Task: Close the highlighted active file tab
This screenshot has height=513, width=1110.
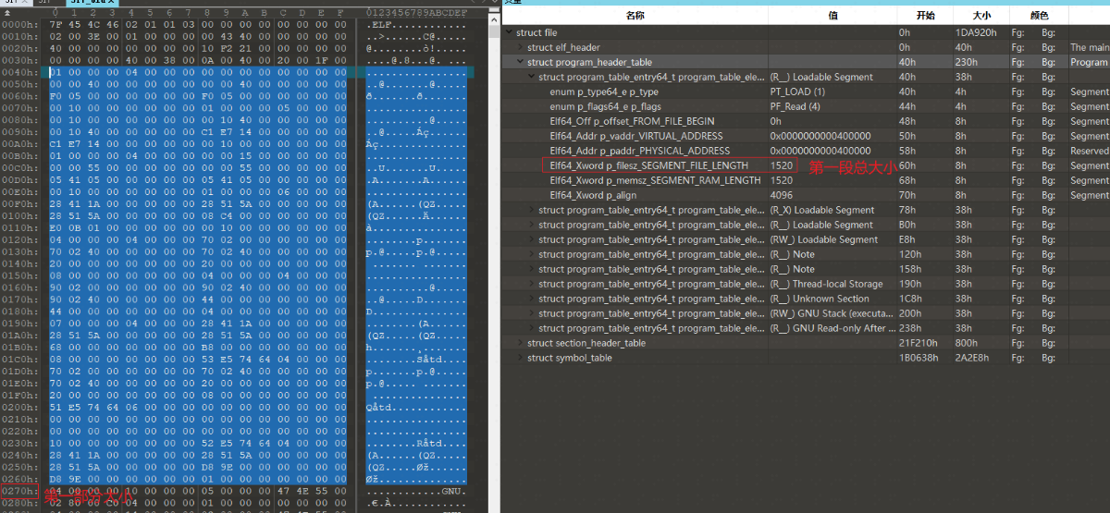Action: pos(111,3)
